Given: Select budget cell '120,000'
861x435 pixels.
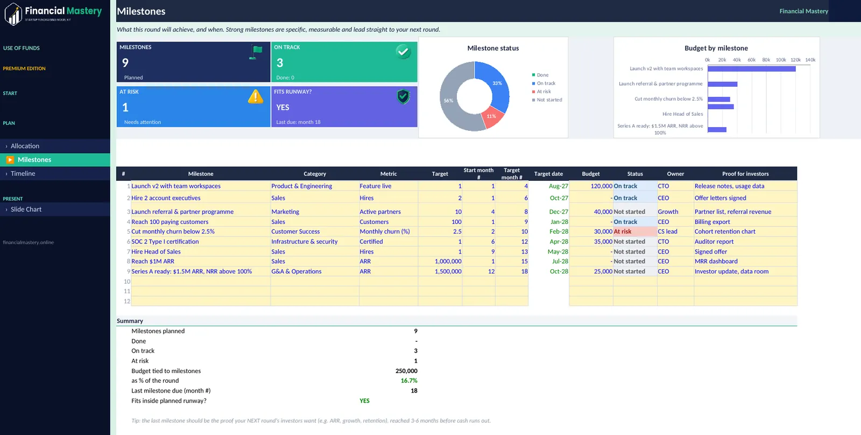Looking at the screenshot, I should click(x=591, y=186).
